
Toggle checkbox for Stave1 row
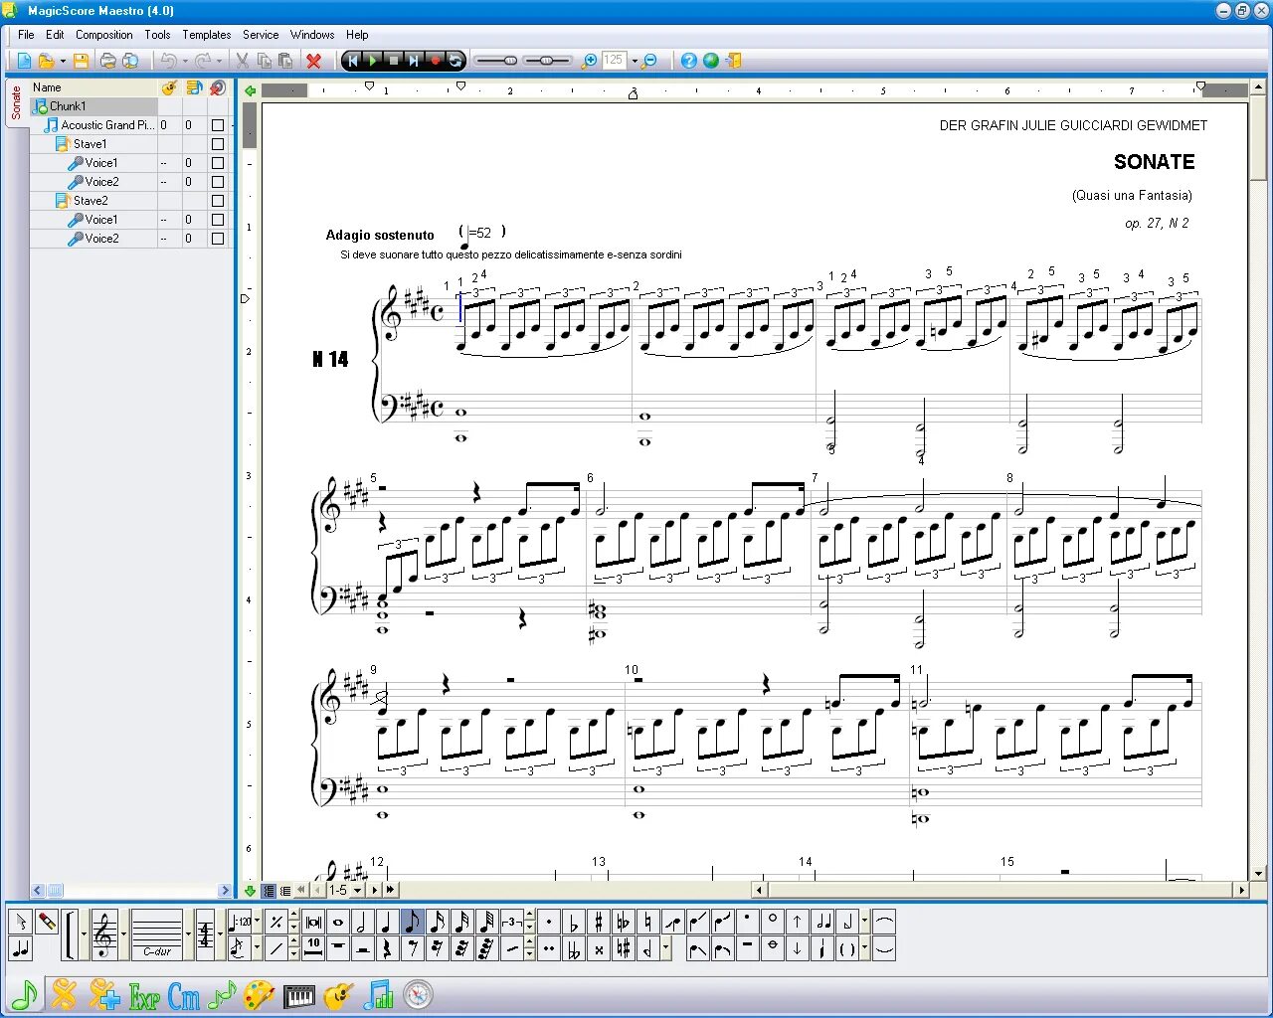pos(218,144)
